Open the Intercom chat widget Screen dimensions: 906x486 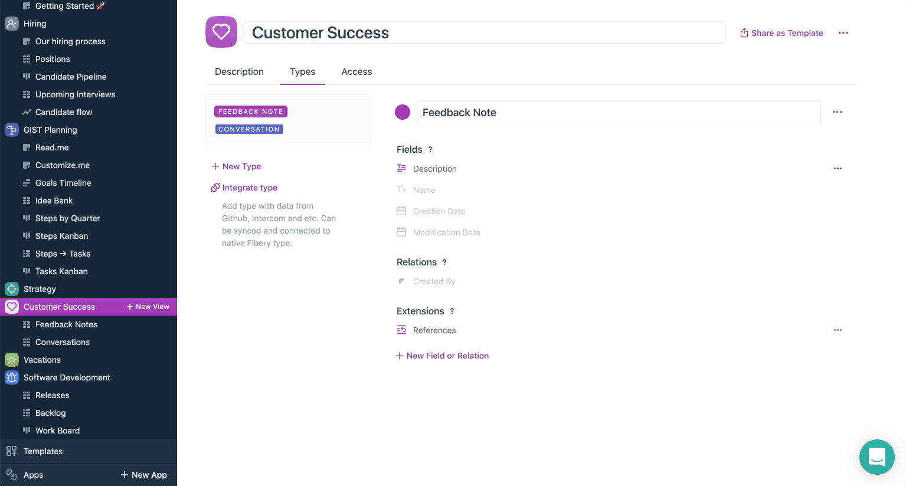pos(876,457)
